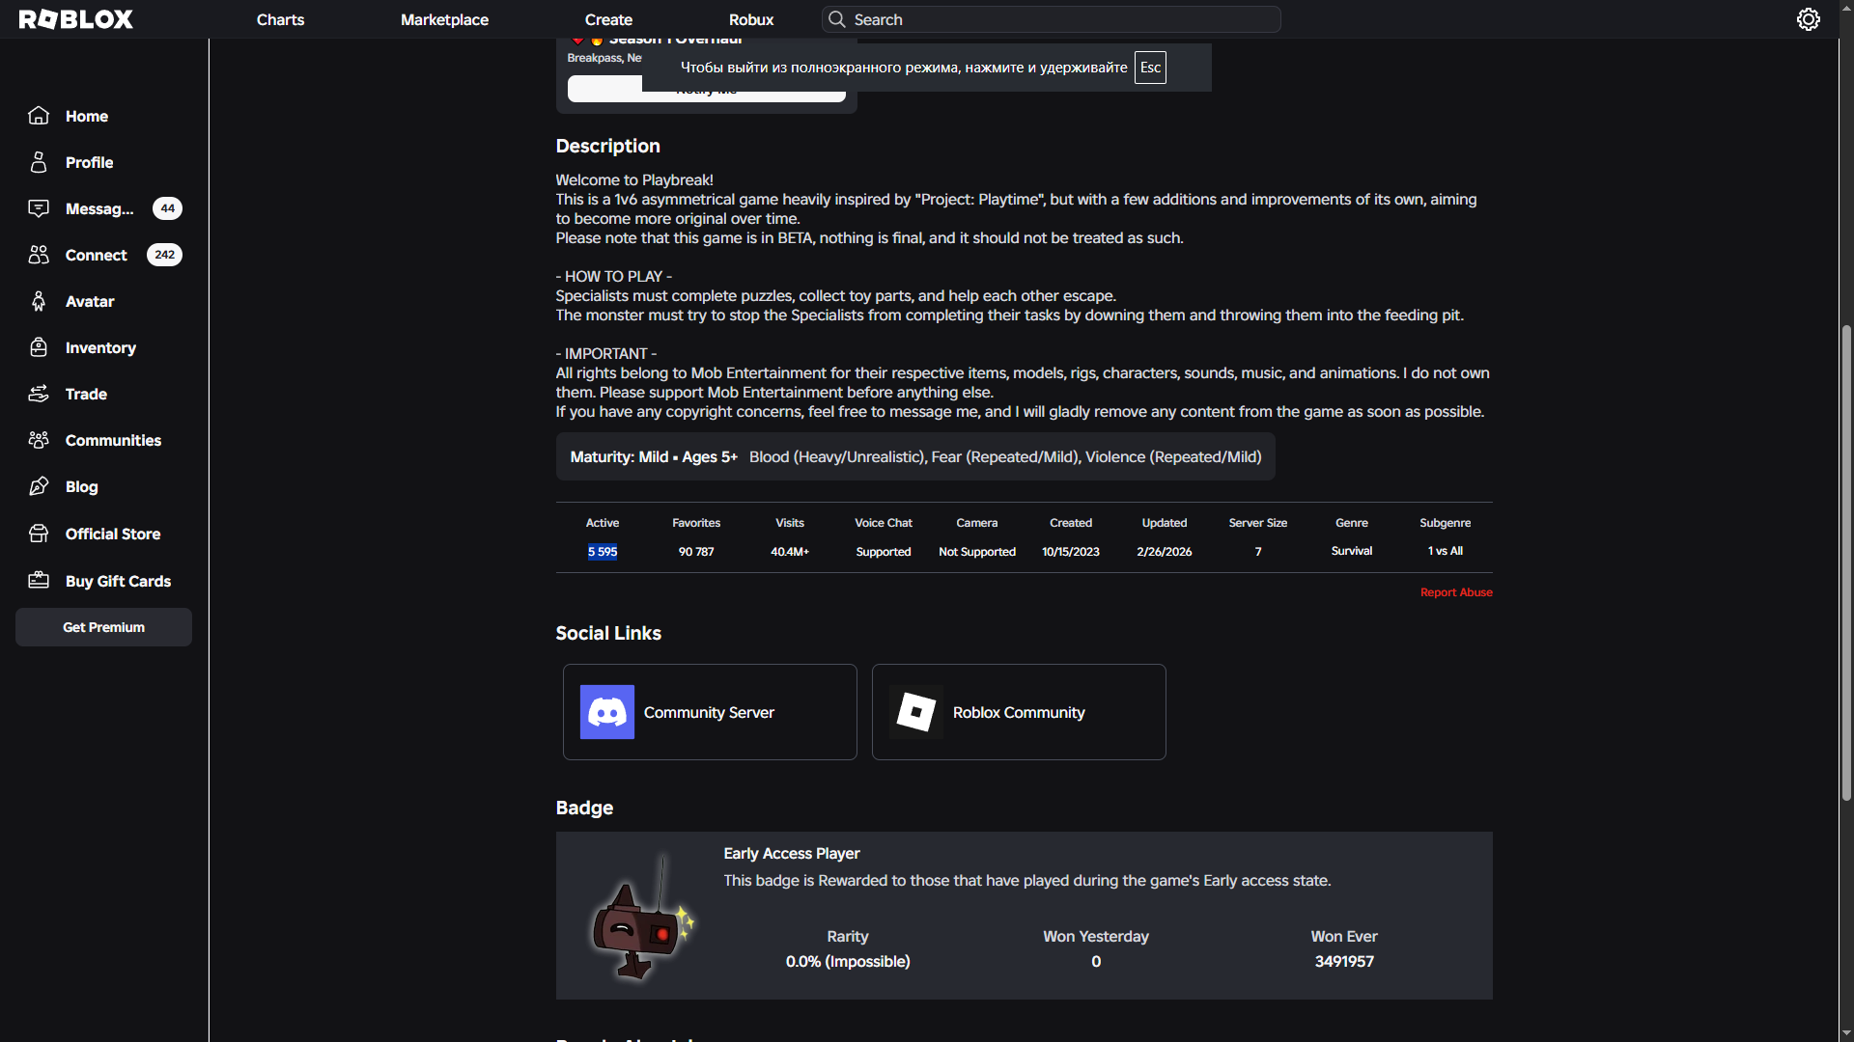Click the Report Abuse link
Viewport: 1854px width, 1042px height.
click(1455, 592)
